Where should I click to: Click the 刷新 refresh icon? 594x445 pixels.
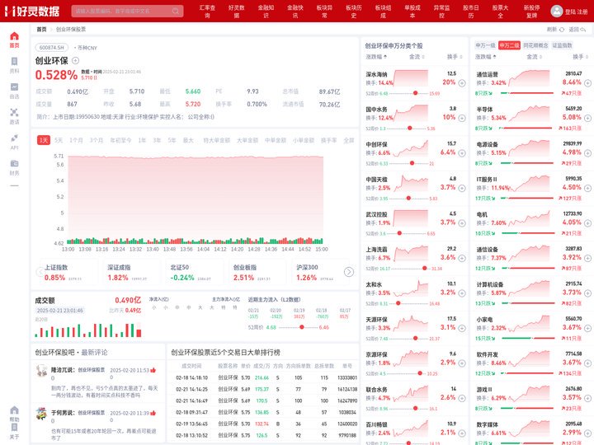pyautogui.click(x=562, y=29)
